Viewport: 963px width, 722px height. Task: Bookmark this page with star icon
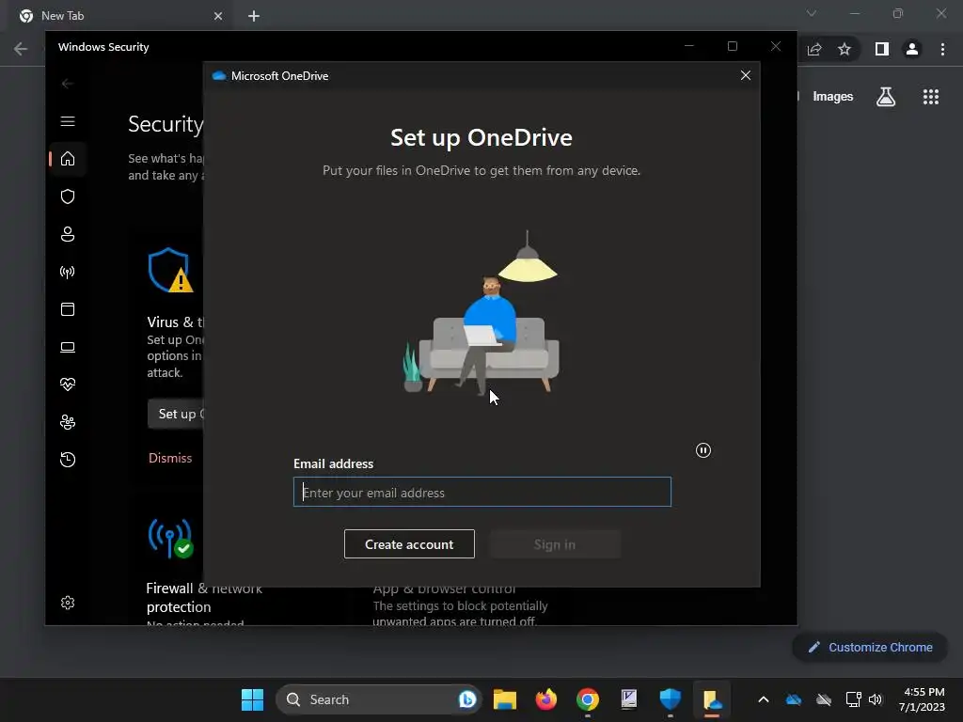coord(845,49)
